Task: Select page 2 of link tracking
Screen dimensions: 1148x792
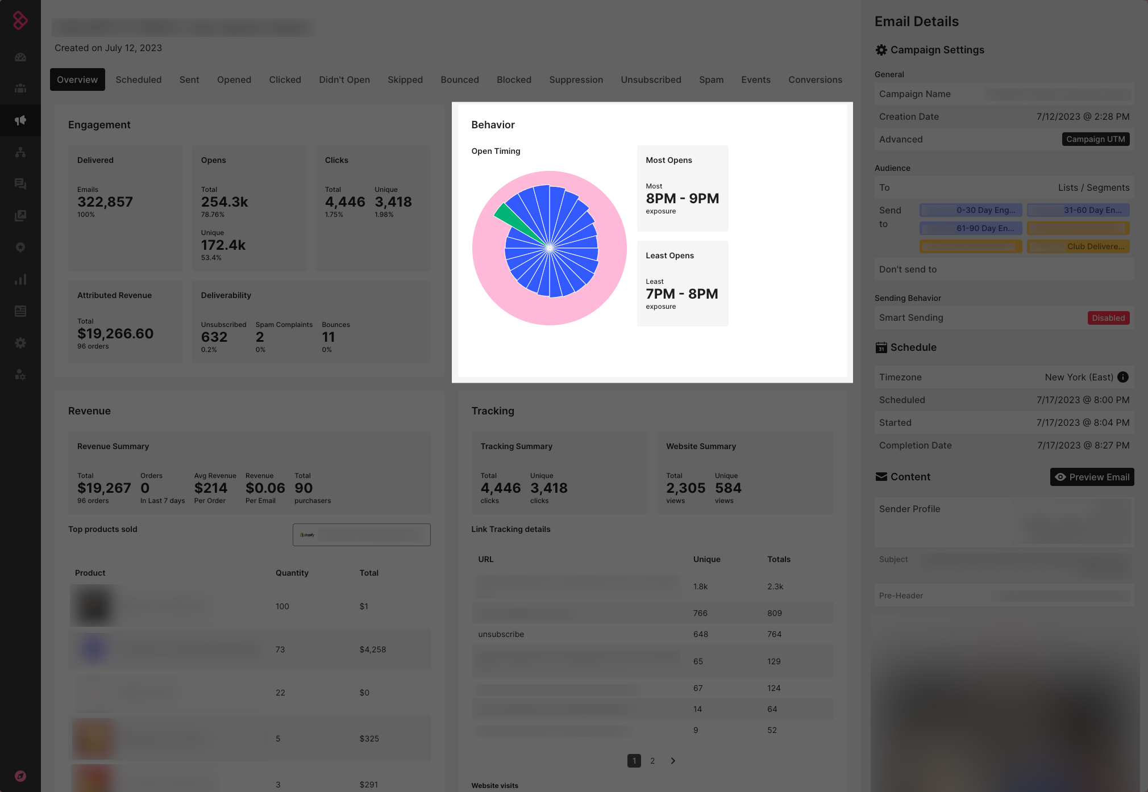Action: 652,761
